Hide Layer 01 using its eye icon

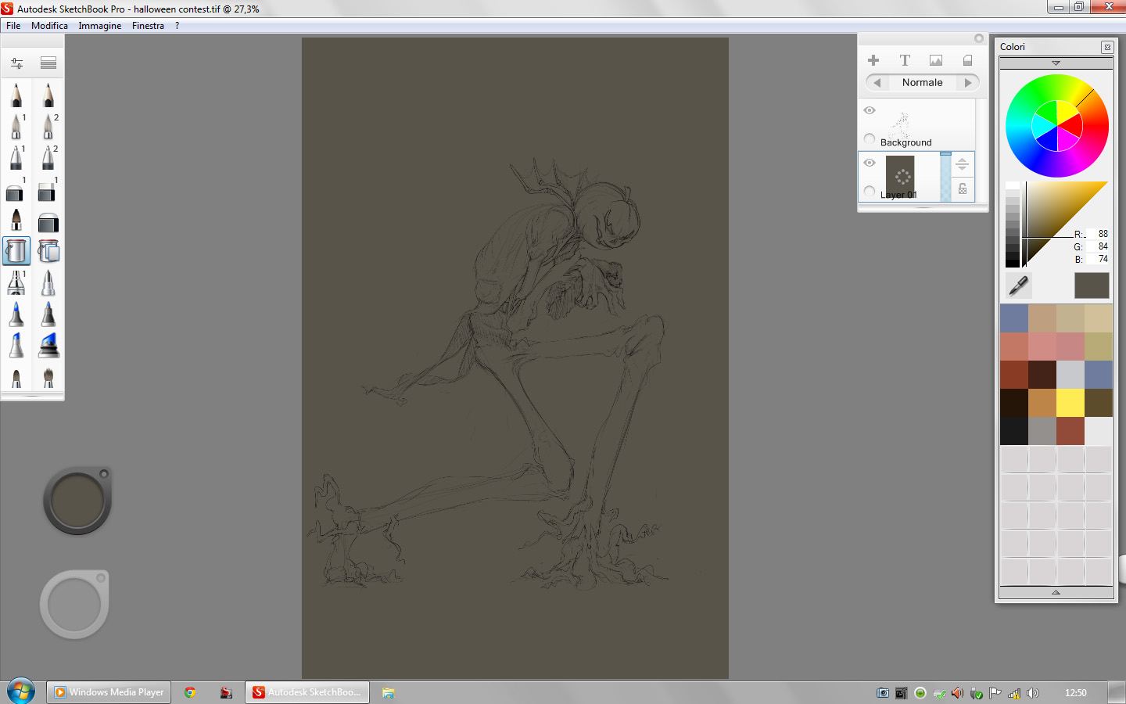coord(870,163)
